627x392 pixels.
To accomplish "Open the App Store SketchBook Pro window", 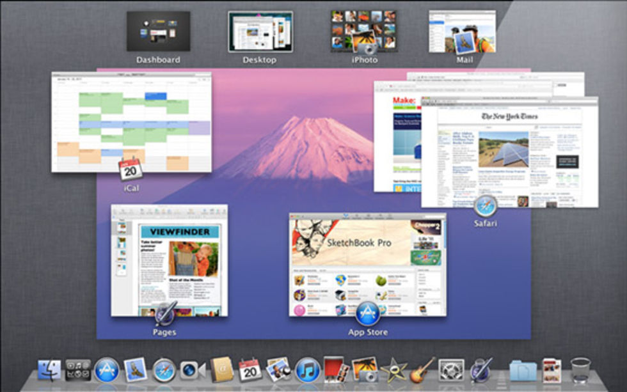I will click(x=367, y=264).
